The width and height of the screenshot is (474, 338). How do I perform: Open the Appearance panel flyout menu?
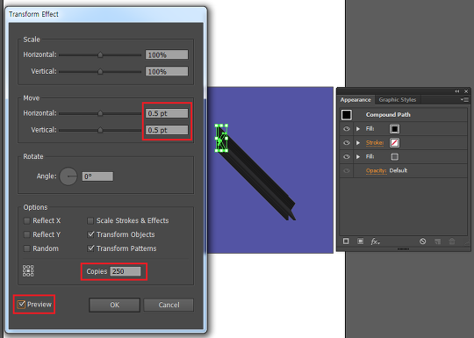point(464,99)
